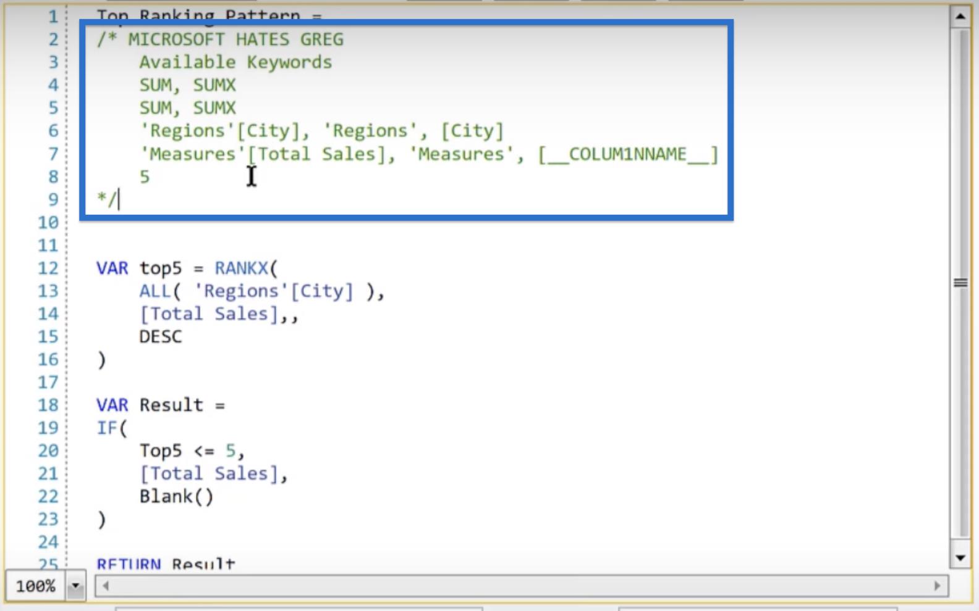The image size is (979, 611).
Task: Click the horizontal scrollbar right arrow
Action: 937,586
